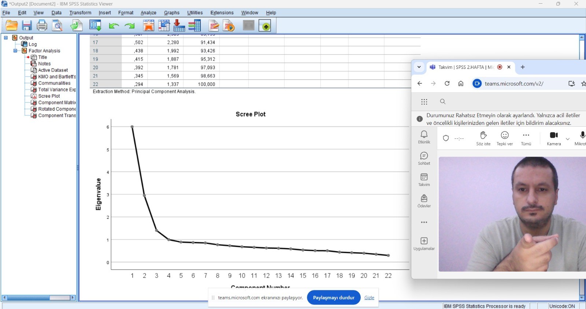Open the Graphs menu
Viewport: 586px width, 309px height.
171,12
